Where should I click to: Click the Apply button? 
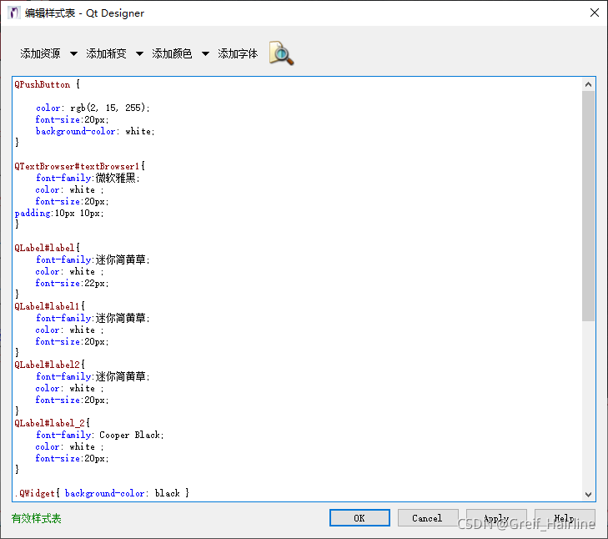(x=496, y=518)
